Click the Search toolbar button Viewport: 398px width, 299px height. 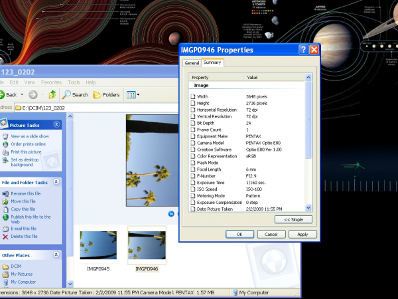click(75, 94)
